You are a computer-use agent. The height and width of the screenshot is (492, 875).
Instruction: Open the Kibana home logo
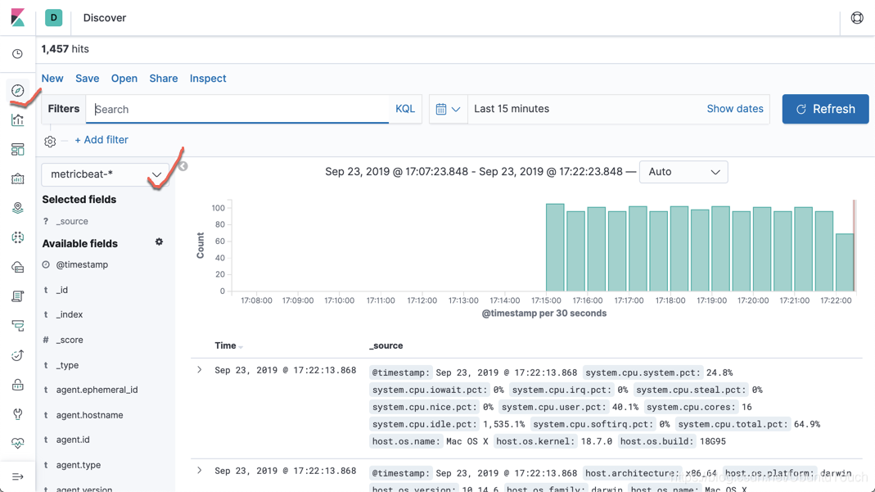point(18,17)
